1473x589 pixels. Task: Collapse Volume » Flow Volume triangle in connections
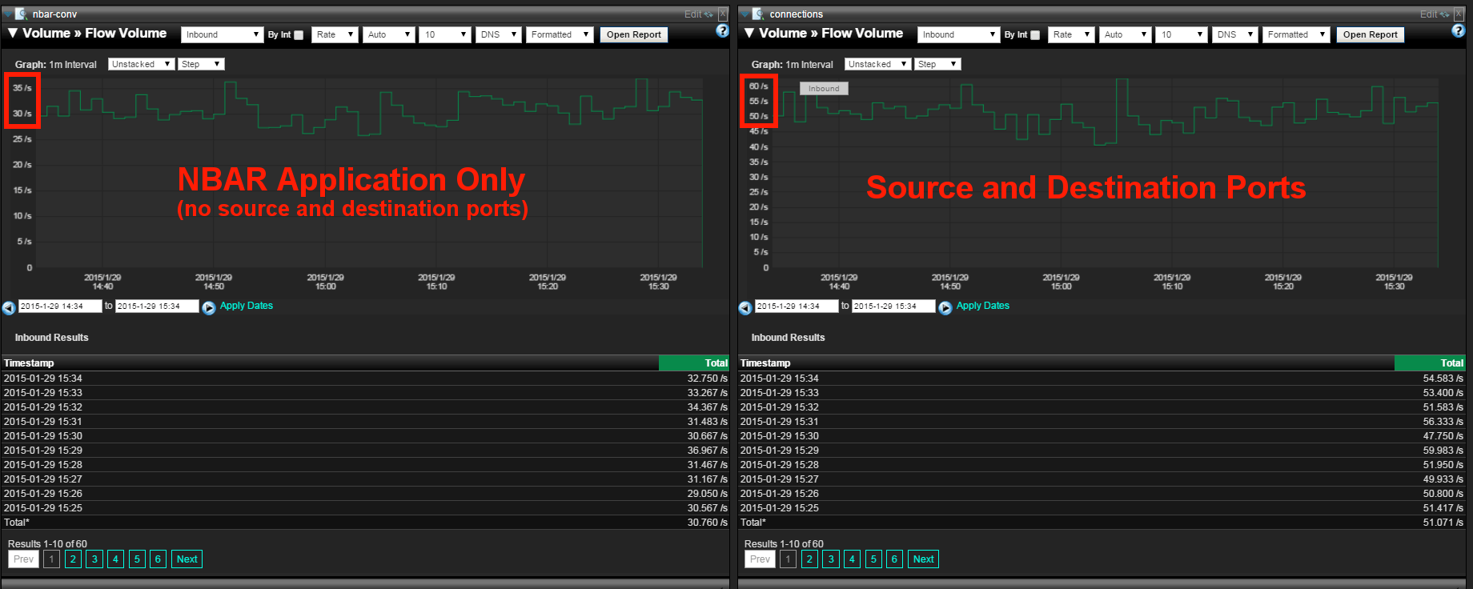pos(749,33)
